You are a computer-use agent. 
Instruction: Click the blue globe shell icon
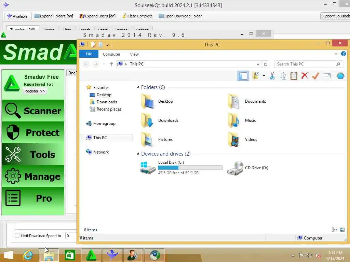tap(340, 76)
